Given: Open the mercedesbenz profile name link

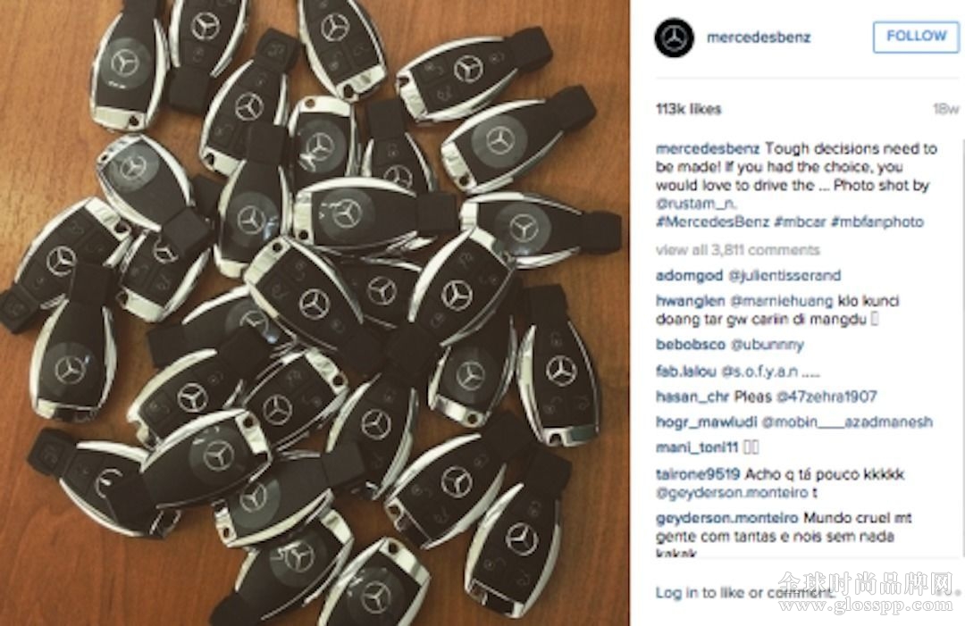Looking at the screenshot, I should [x=759, y=38].
